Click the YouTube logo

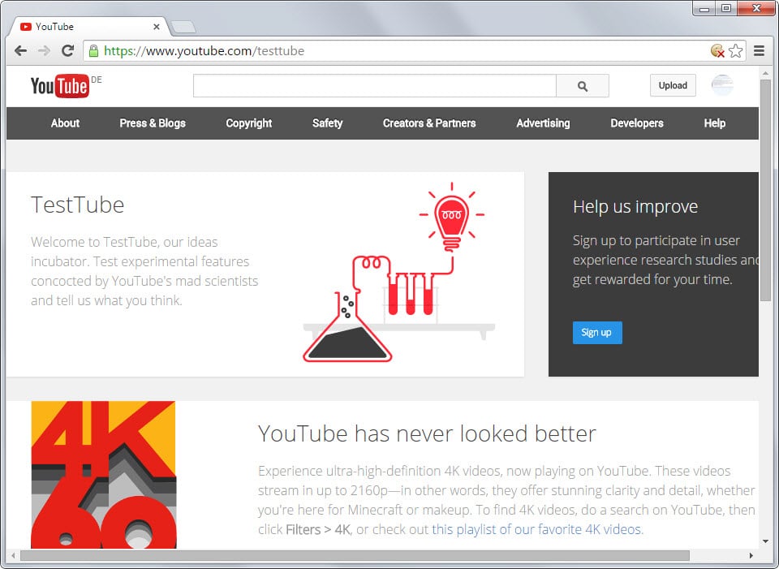point(60,86)
